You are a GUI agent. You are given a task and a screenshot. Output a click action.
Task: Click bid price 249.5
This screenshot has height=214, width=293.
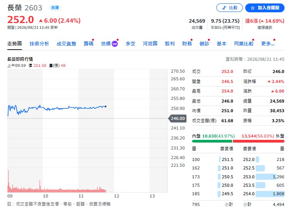coord(228,194)
